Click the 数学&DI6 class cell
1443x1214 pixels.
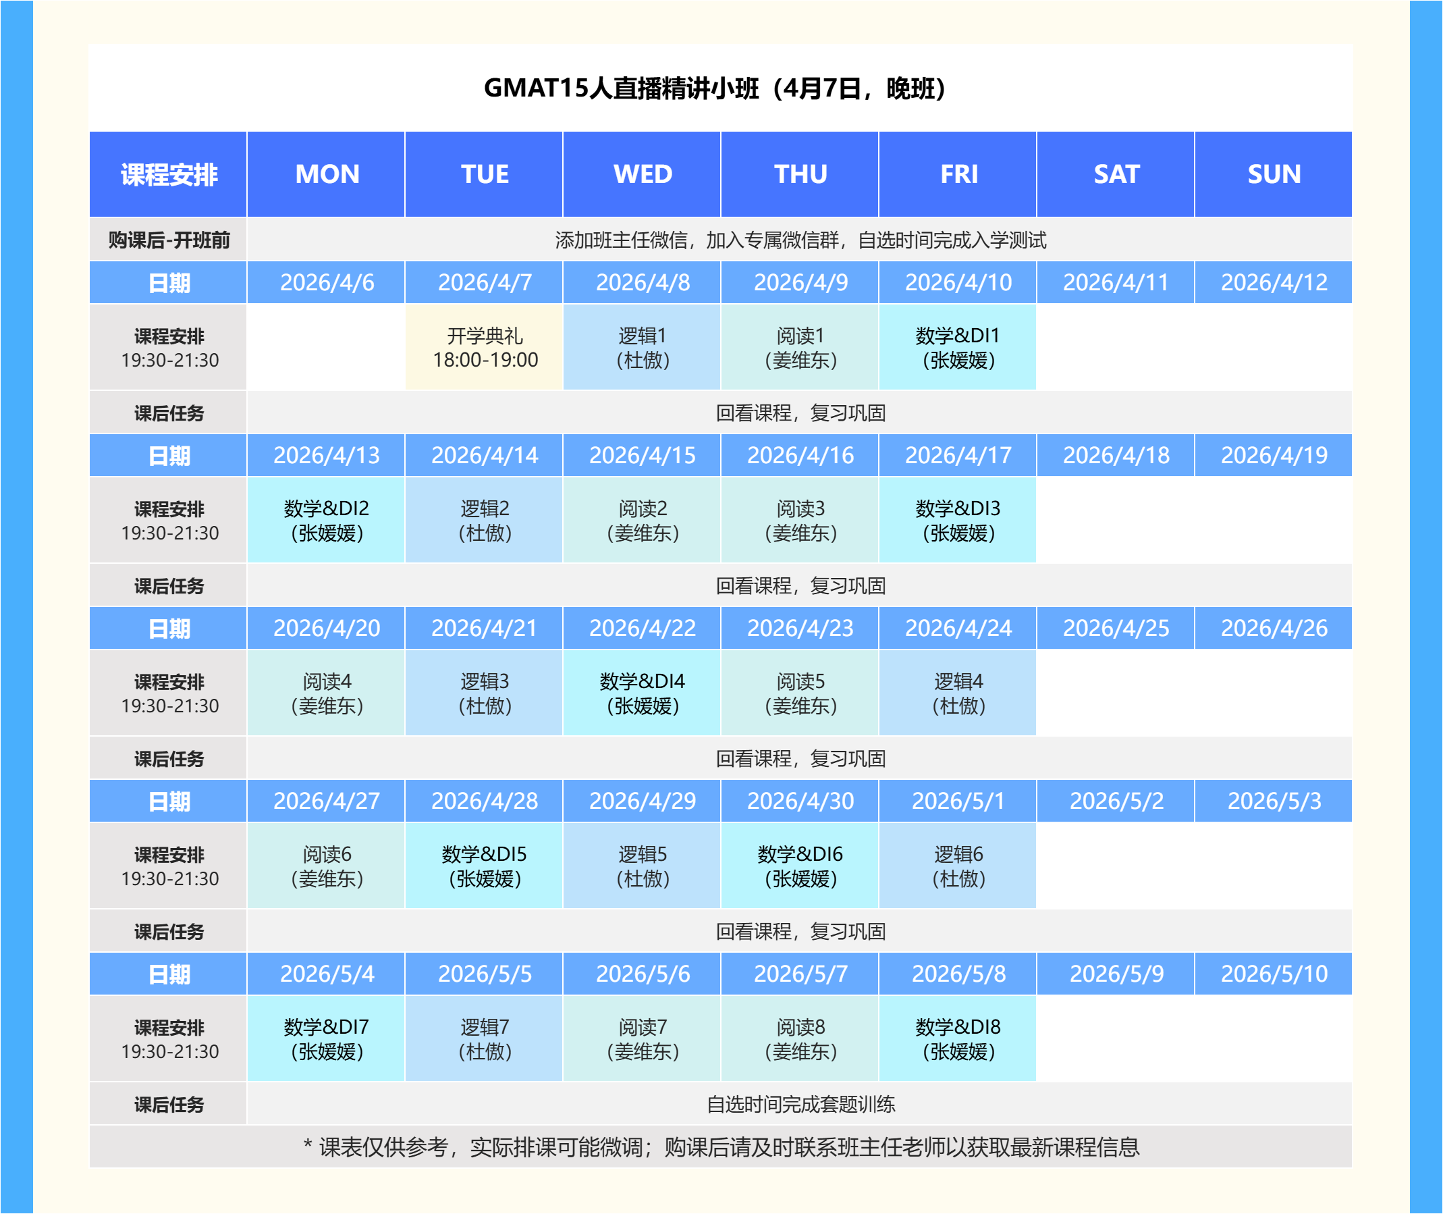coord(800,866)
